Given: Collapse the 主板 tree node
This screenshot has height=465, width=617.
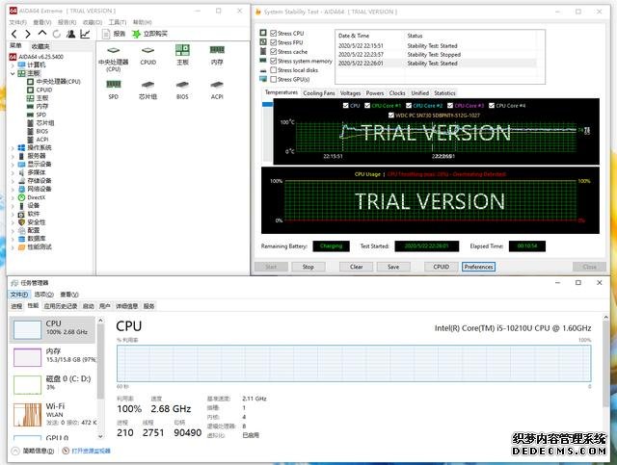Looking at the screenshot, I should coord(13,73).
